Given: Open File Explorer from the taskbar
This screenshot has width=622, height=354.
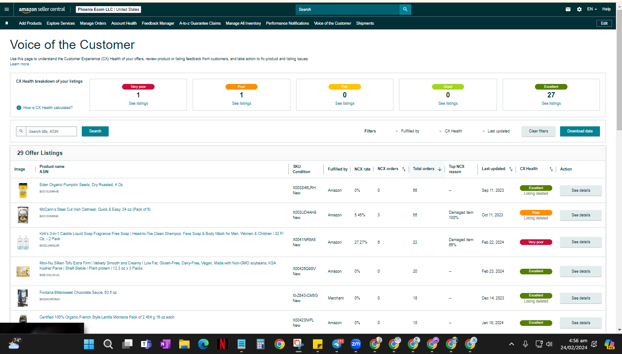Looking at the screenshot, I should tap(184, 344).
